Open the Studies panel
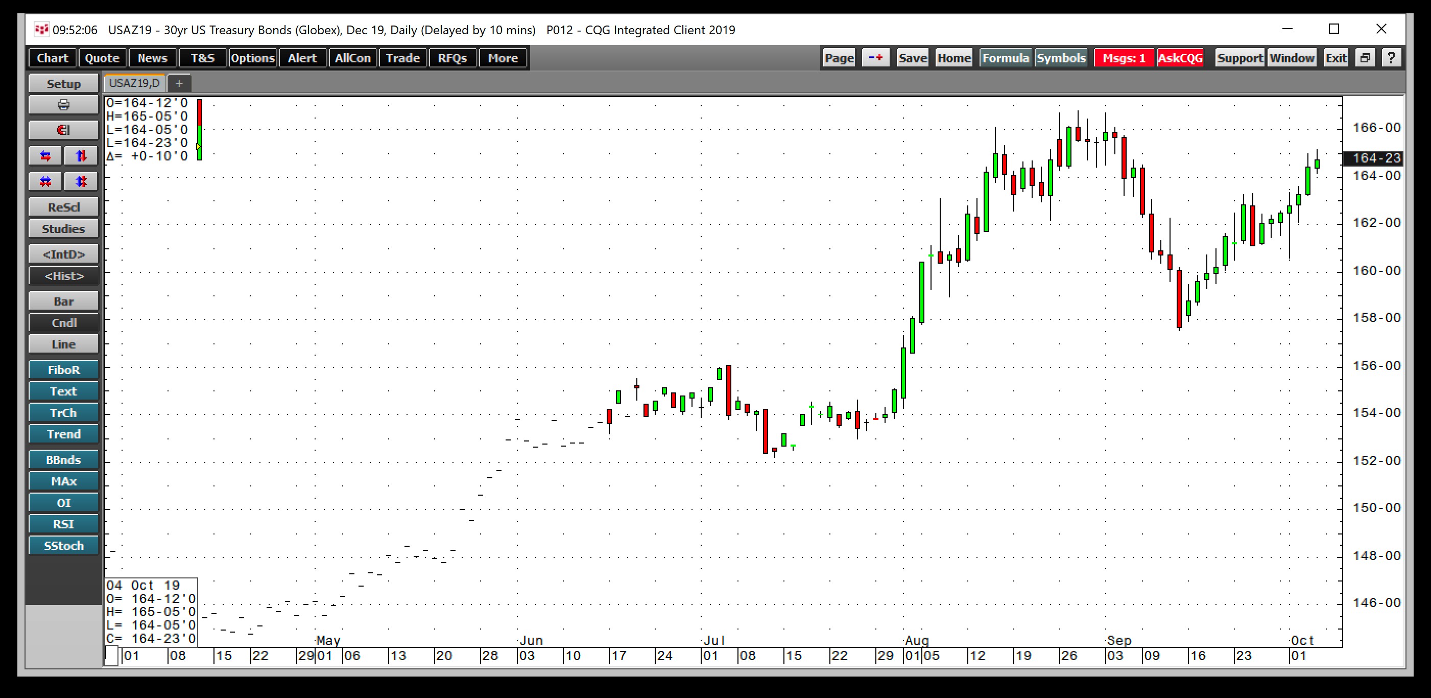Screen dimensions: 1431x698 tap(63, 228)
